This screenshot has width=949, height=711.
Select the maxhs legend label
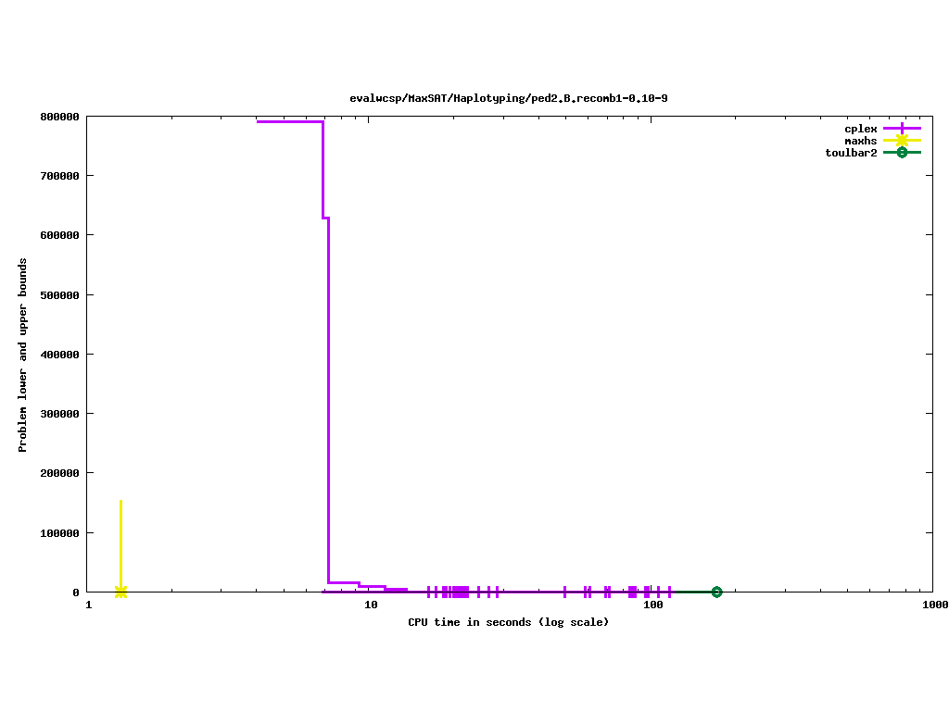[860, 141]
